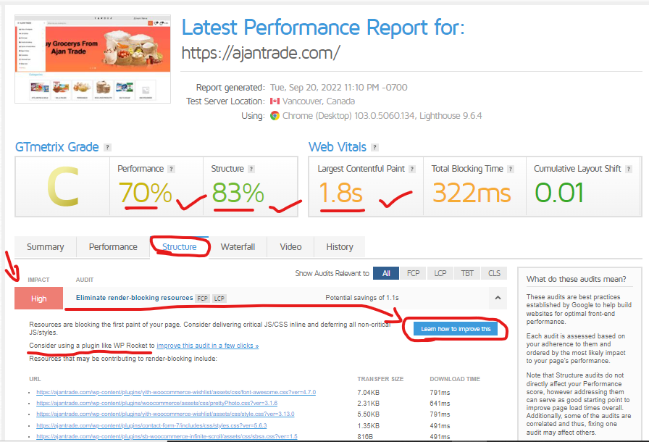Click Cumulative Layout Shift help icon

click(x=628, y=169)
